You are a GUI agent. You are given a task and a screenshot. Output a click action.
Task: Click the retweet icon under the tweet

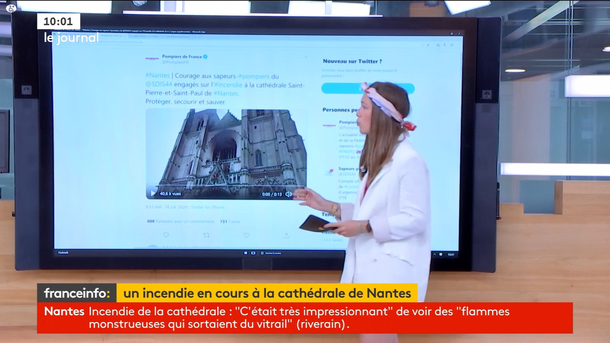click(x=206, y=235)
